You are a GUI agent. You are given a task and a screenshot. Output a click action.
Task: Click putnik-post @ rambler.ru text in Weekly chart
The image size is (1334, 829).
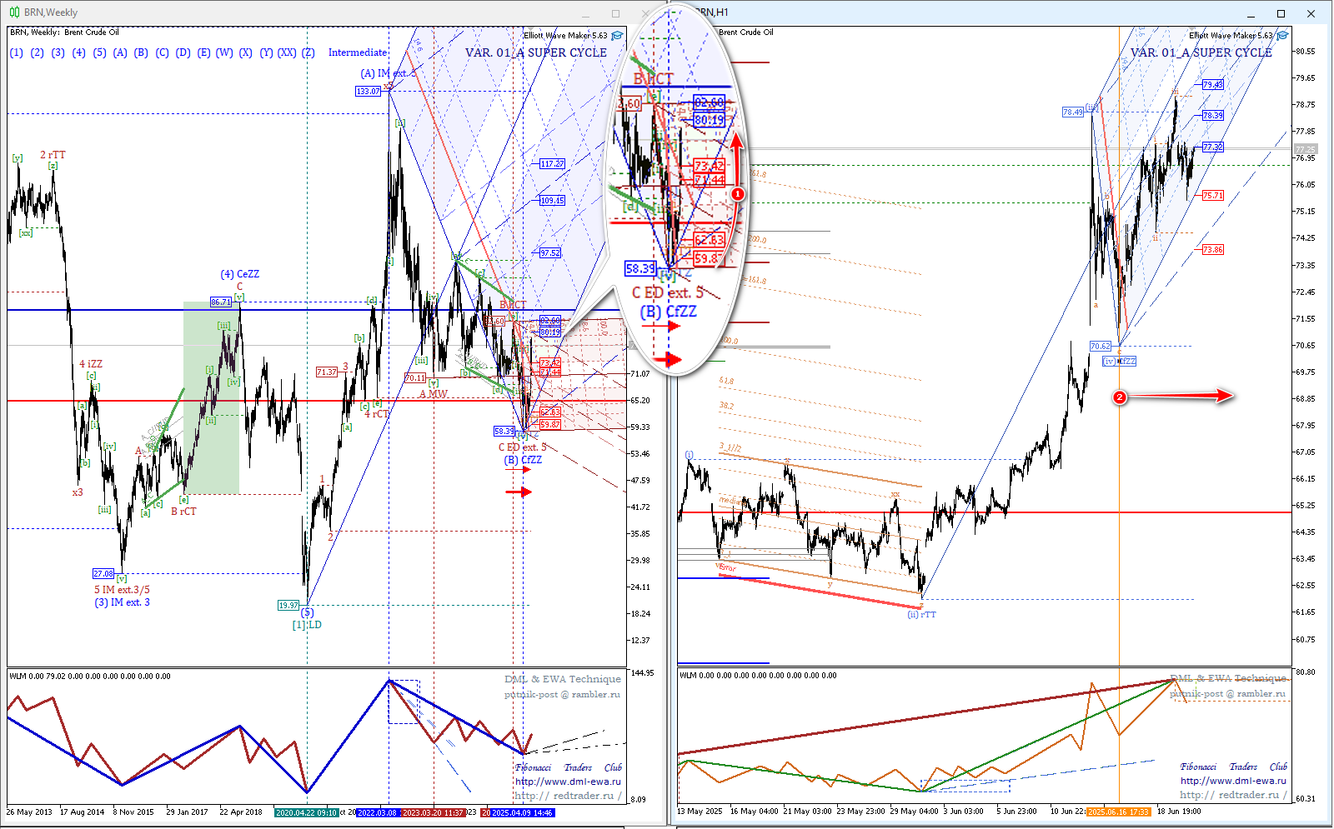tap(562, 694)
